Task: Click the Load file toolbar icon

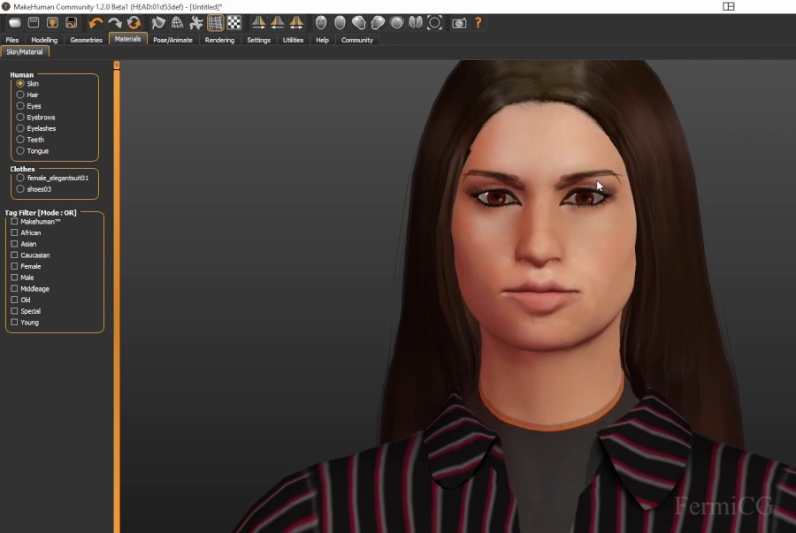Action: point(52,23)
